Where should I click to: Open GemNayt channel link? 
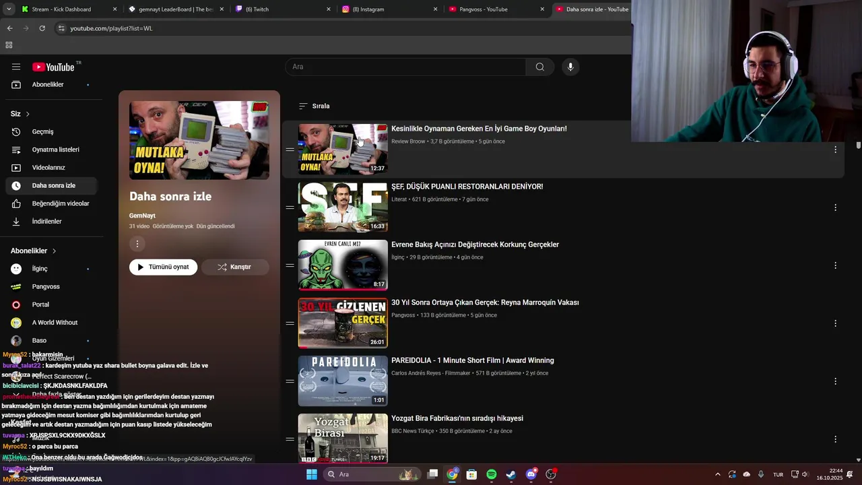pos(142,216)
